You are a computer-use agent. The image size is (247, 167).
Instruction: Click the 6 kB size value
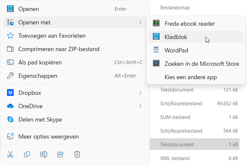233,158
